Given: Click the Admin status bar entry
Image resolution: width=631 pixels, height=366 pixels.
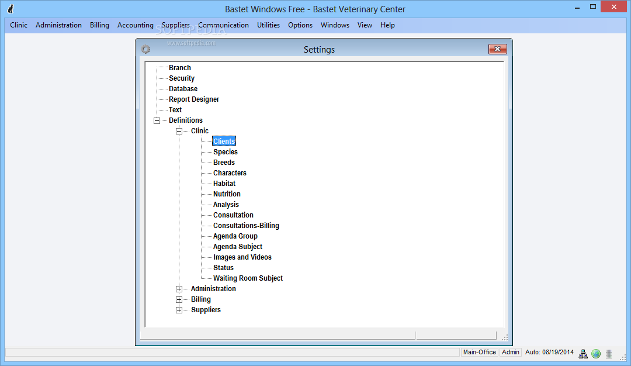Looking at the screenshot, I should pos(511,353).
